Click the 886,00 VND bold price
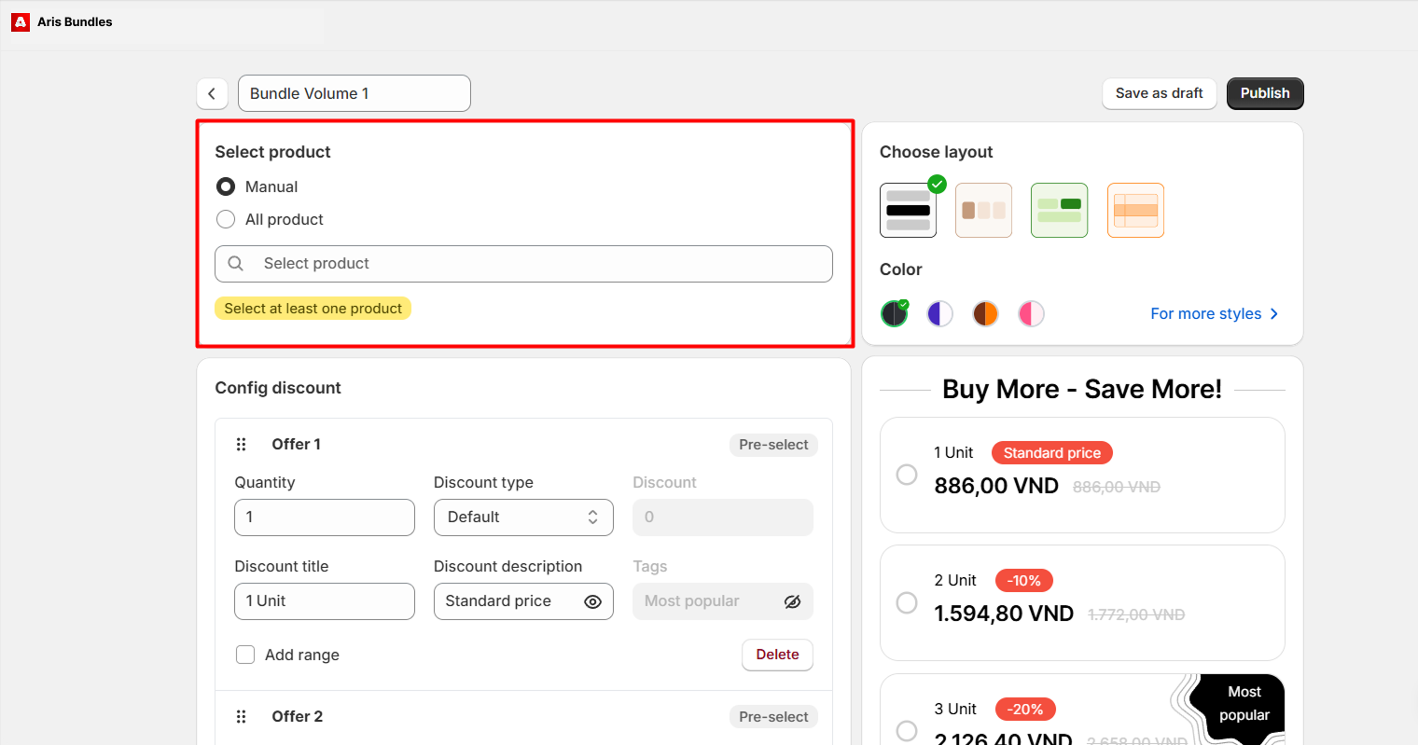Viewport: 1418px width, 745px height. coord(996,487)
